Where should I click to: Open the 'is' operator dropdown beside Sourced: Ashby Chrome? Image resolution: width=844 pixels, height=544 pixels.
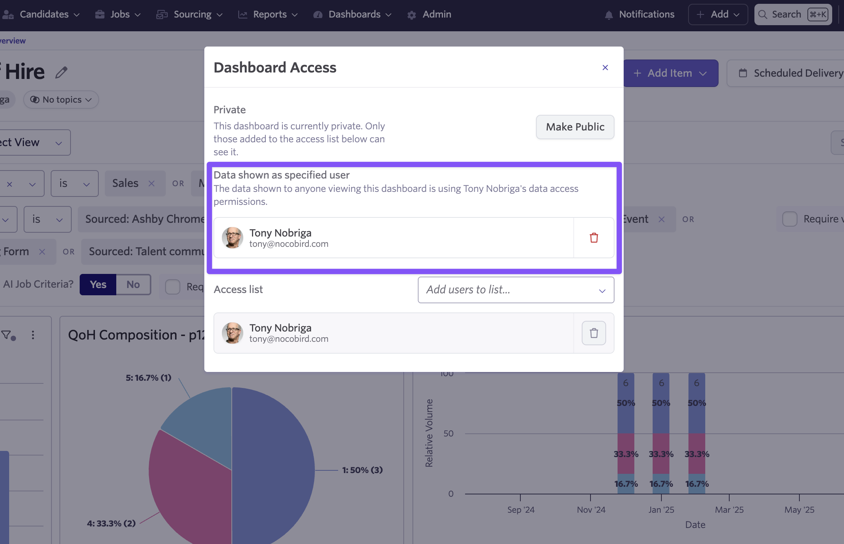[48, 219]
